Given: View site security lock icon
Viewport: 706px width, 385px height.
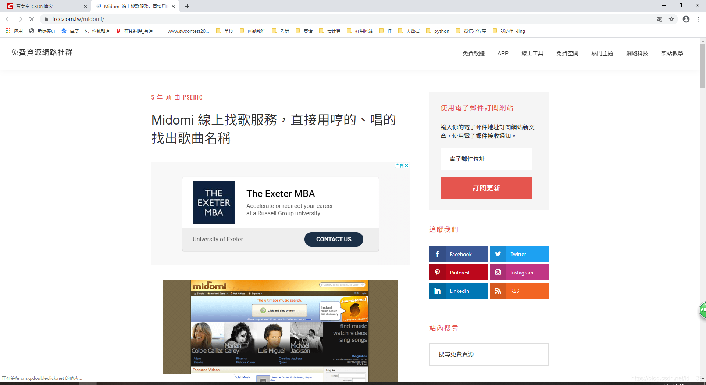Looking at the screenshot, I should coord(46,19).
